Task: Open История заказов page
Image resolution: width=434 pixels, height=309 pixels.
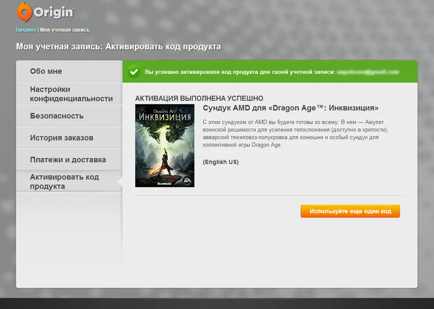Action: pyautogui.click(x=69, y=138)
